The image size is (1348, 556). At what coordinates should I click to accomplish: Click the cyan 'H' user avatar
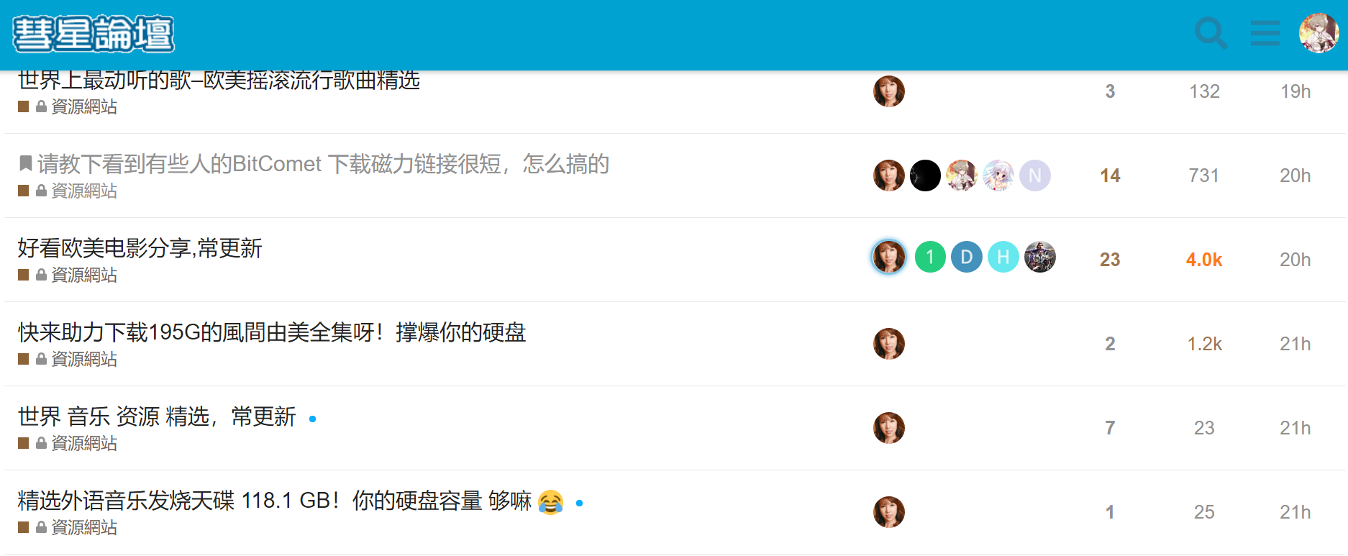(x=1003, y=257)
